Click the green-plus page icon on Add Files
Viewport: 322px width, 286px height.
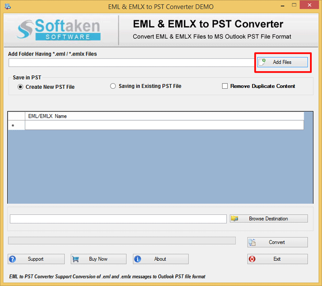pyautogui.click(x=262, y=62)
